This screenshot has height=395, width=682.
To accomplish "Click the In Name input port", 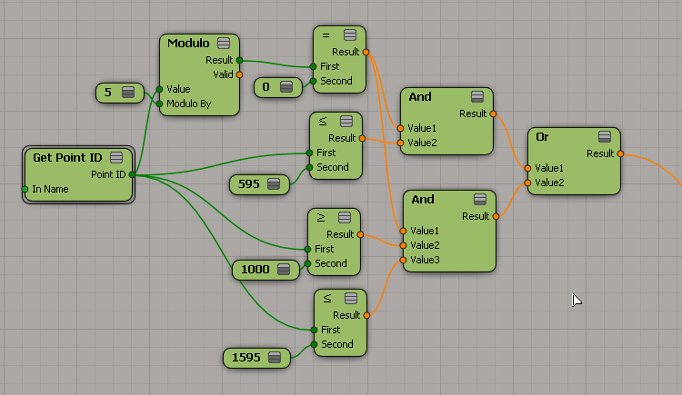I will click(x=25, y=189).
